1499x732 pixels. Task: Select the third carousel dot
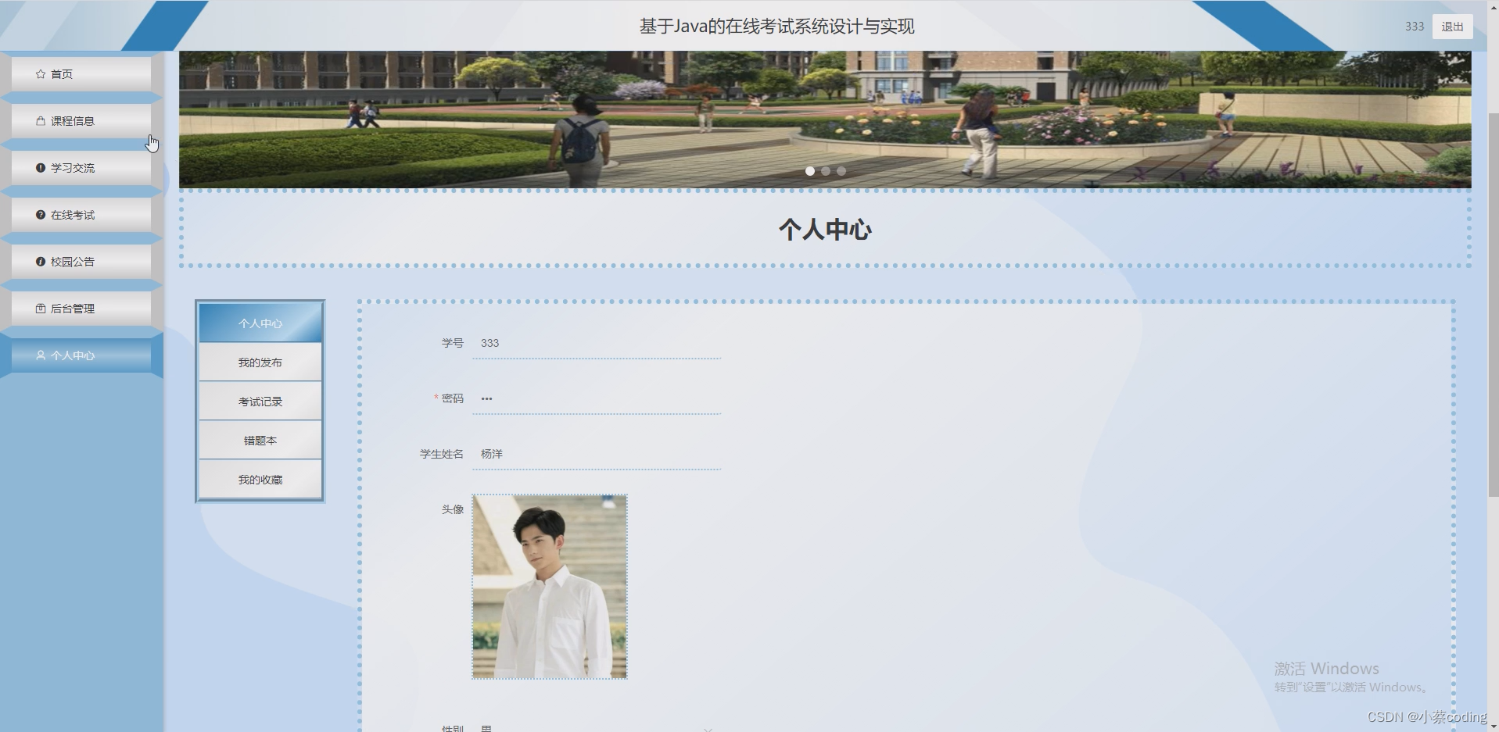[841, 171]
